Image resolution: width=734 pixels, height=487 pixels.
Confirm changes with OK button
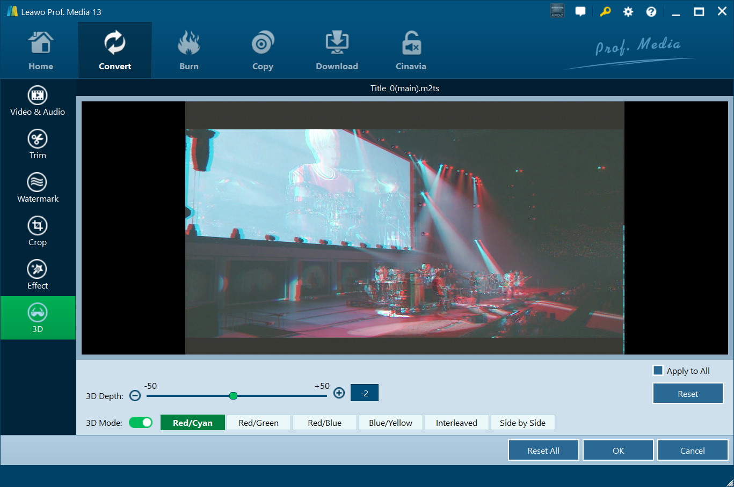tap(618, 451)
